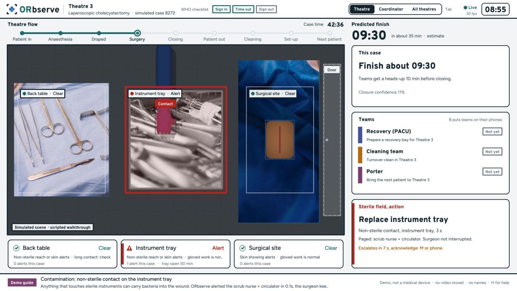
Task: Open the Back table status card
Action: coord(63,254)
